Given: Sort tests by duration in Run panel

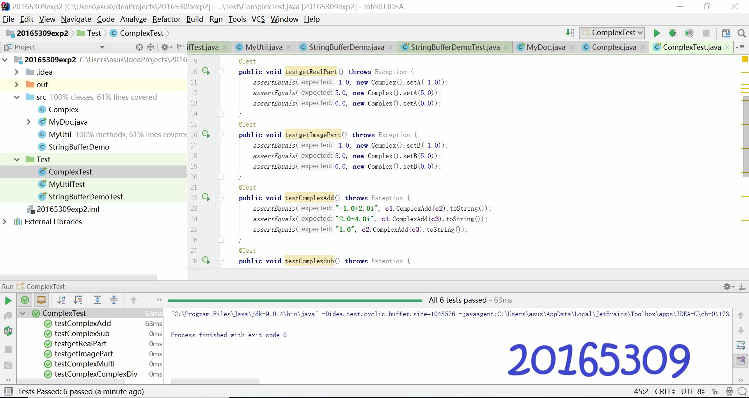Looking at the screenshot, I should (x=78, y=300).
